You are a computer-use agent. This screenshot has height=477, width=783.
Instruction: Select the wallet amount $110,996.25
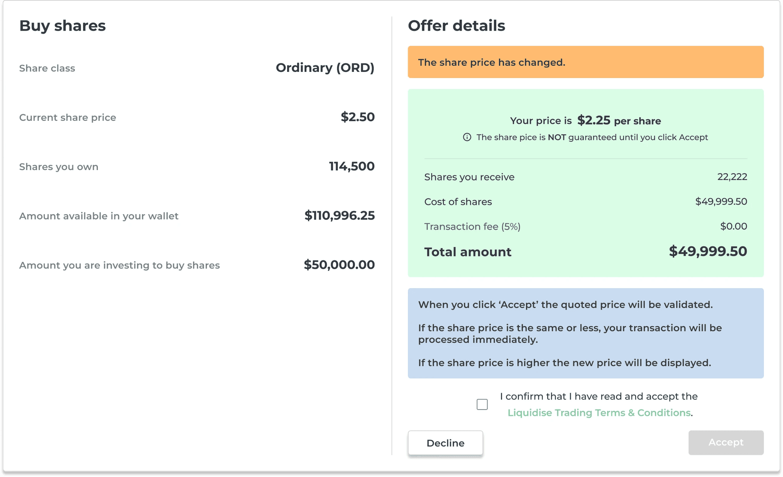340,216
